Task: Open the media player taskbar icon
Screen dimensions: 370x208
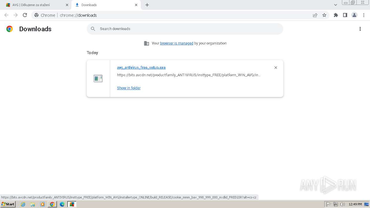Action: [42, 204]
